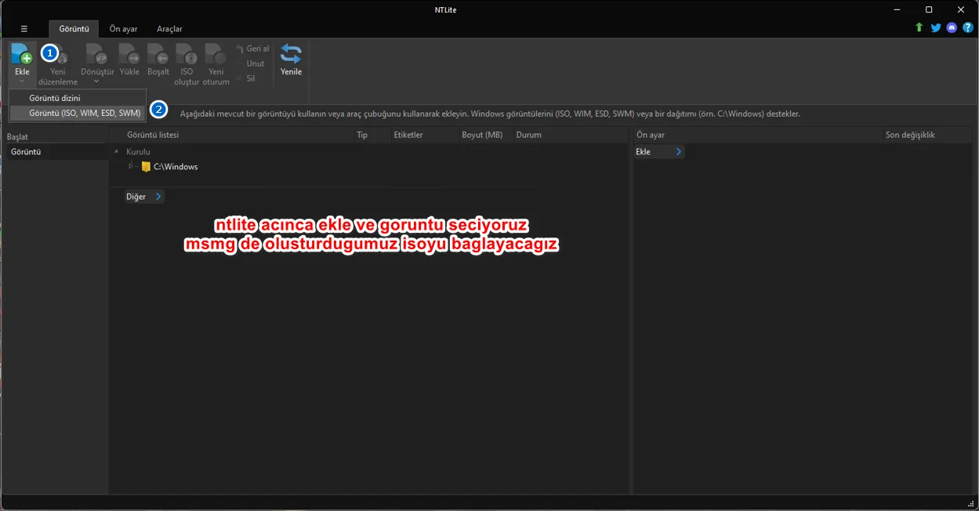Click the Geri al undo item
979x511 pixels.
click(252, 49)
